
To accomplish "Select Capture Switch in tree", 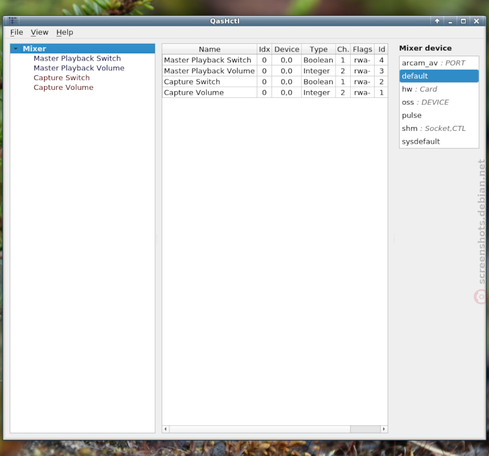I will 62,78.
